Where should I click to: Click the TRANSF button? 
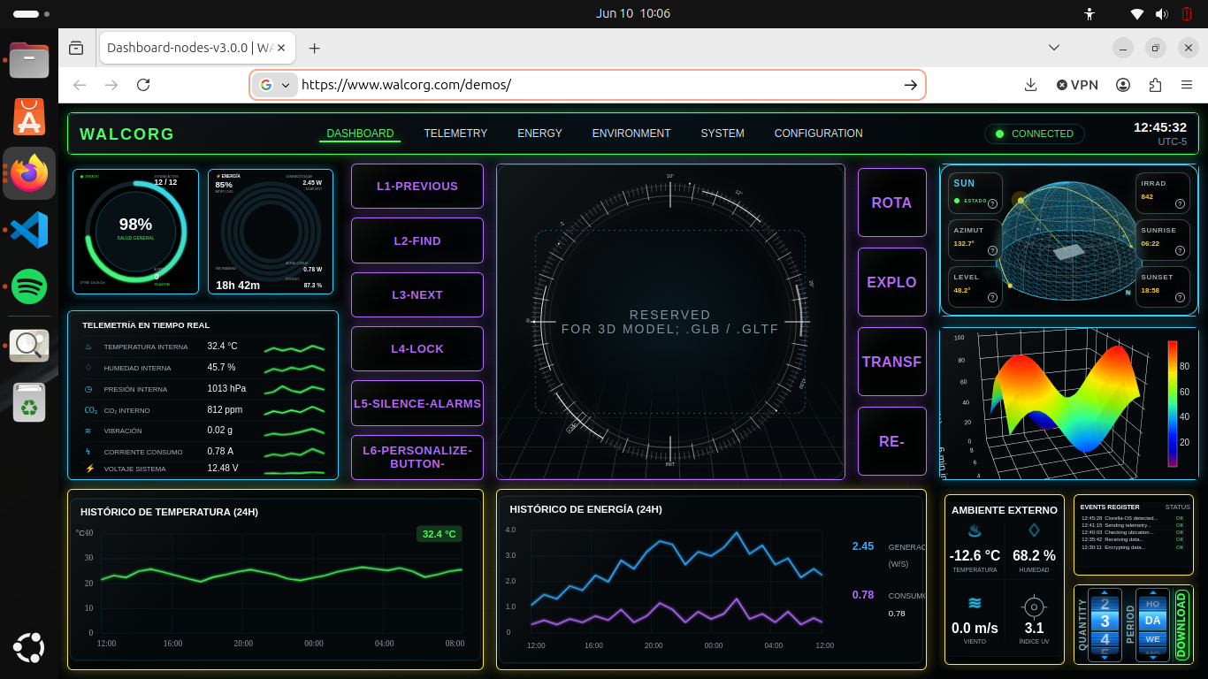tap(891, 362)
